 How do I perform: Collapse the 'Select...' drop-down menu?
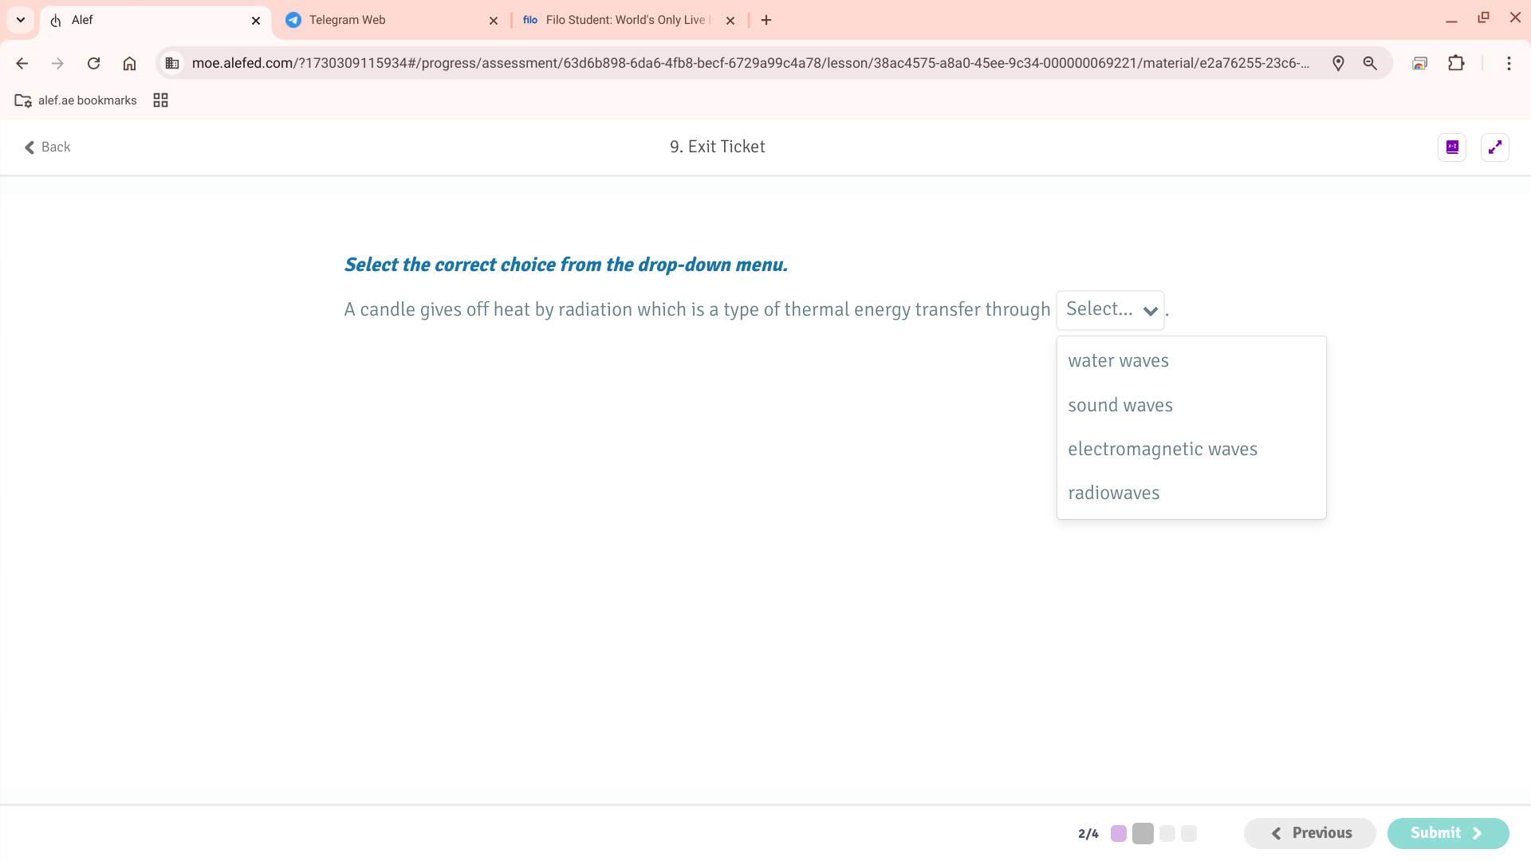1110,309
